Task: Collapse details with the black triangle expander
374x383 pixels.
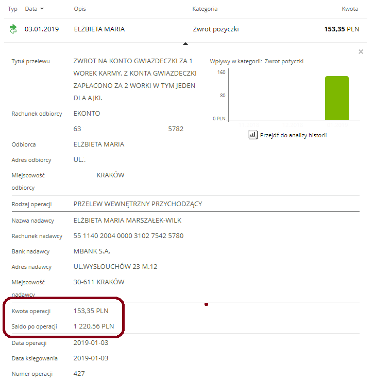Action: pyautogui.click(x=185, y=44)
